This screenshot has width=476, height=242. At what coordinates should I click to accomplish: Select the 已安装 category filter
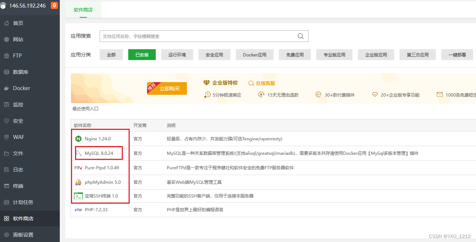click(x=142, y=55)
